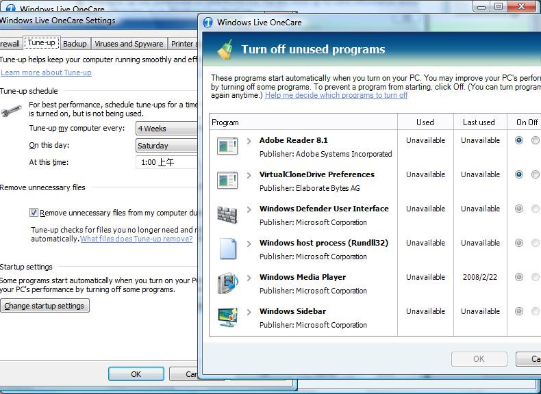Maximize the main OneCare window
Image resolution: width=541 pixels, height=394 pixels.
point(499,7)
